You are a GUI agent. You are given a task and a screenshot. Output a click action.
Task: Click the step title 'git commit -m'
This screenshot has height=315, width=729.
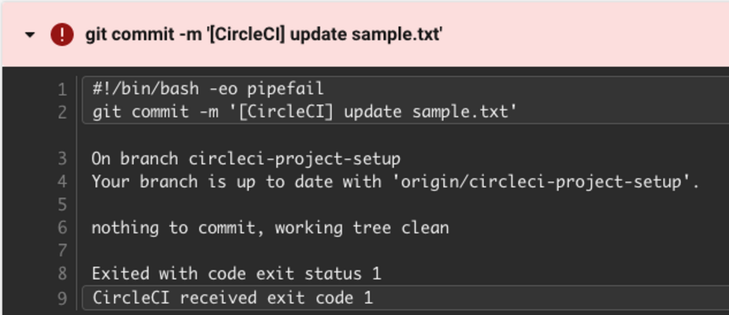[x=264, y=35]
